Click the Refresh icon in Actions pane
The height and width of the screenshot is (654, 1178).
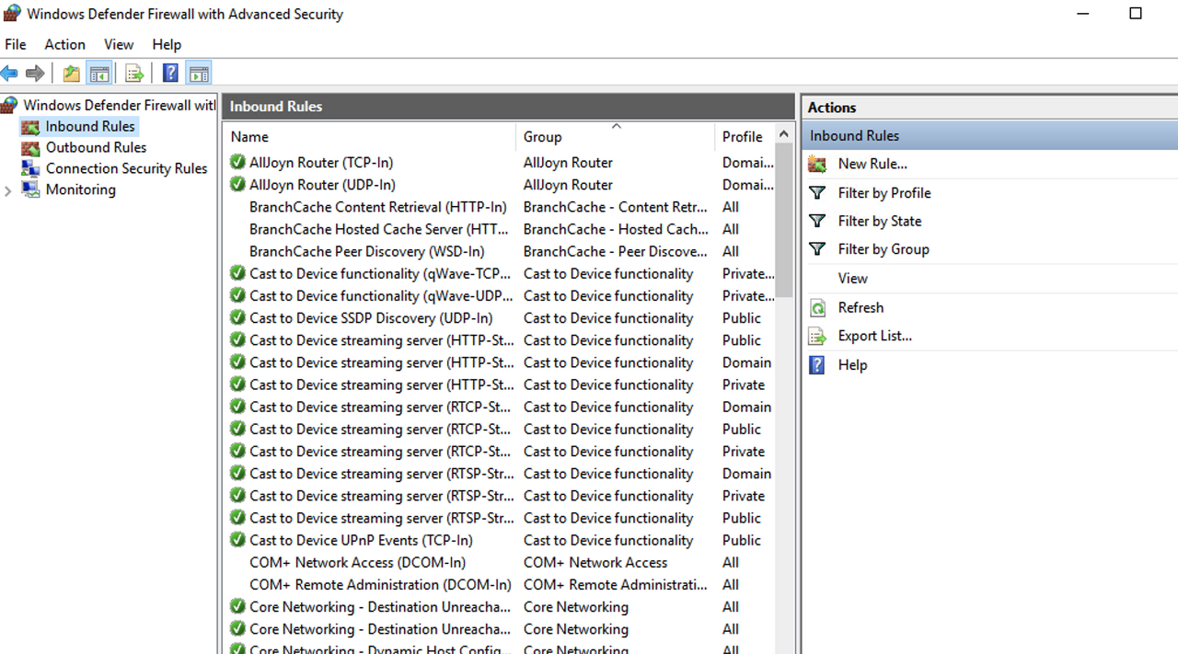pyautogui.click(x=817, y=308)
